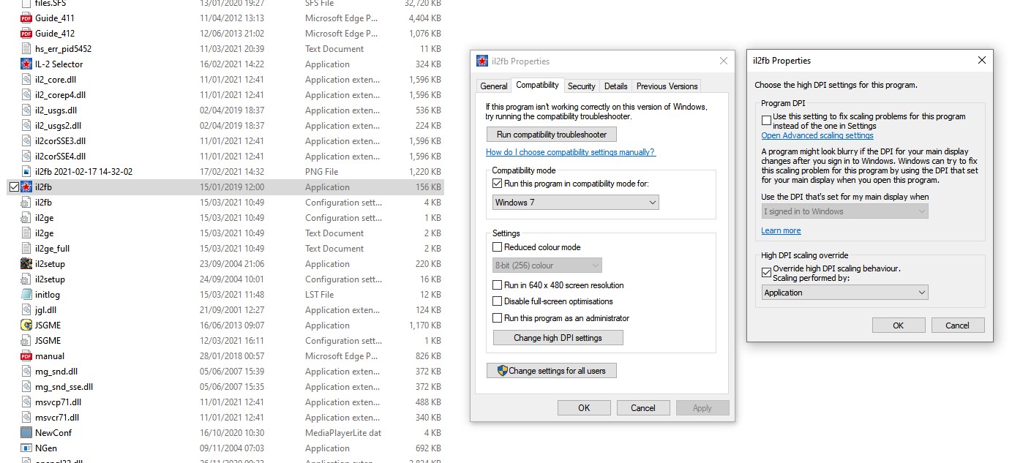Open the Details tab
This screenshot has height=463, width=1012.
click(616, 86)
